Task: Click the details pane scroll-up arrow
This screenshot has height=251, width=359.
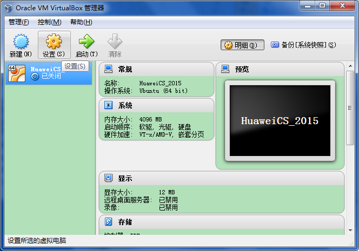Action: click(350, 66)
